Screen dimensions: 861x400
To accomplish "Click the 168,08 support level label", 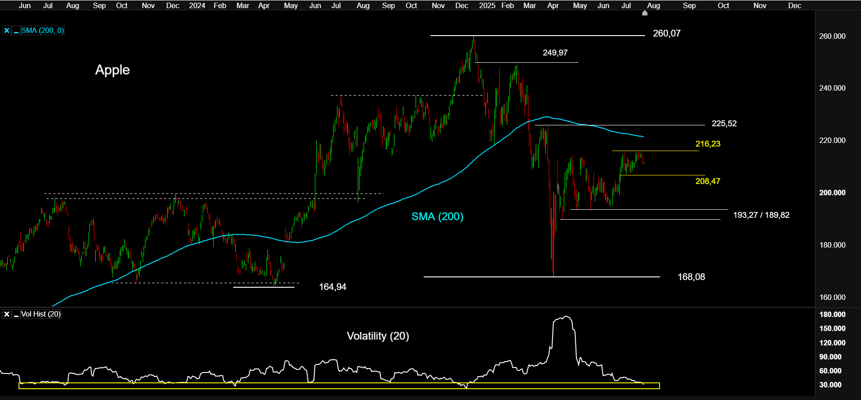I will tap(691, 277).
